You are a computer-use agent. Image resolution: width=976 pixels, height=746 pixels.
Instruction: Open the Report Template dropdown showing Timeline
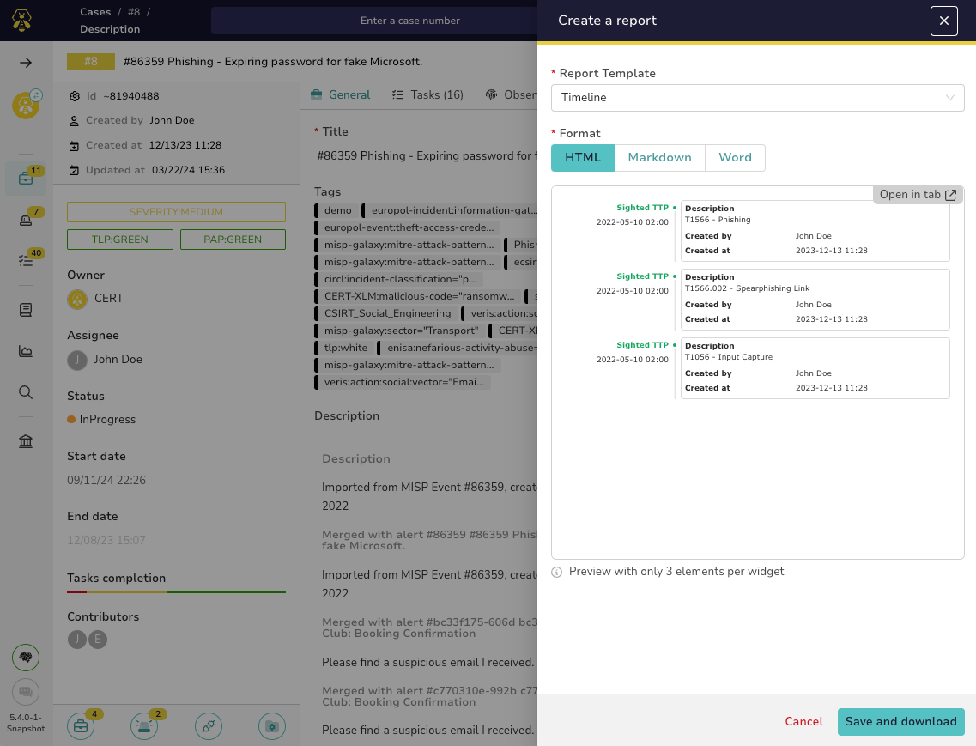coord(756,98)
